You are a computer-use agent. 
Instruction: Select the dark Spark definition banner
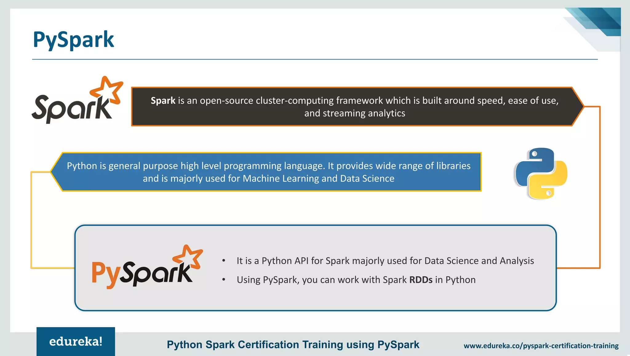[358, 106]
